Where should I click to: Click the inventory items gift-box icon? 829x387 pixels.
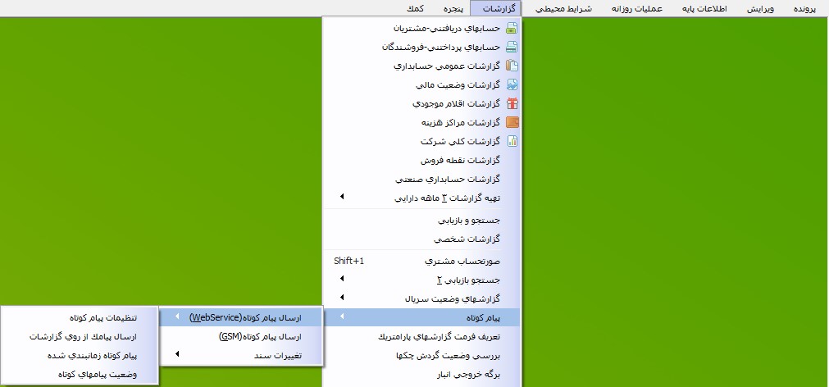coord(512,104)
